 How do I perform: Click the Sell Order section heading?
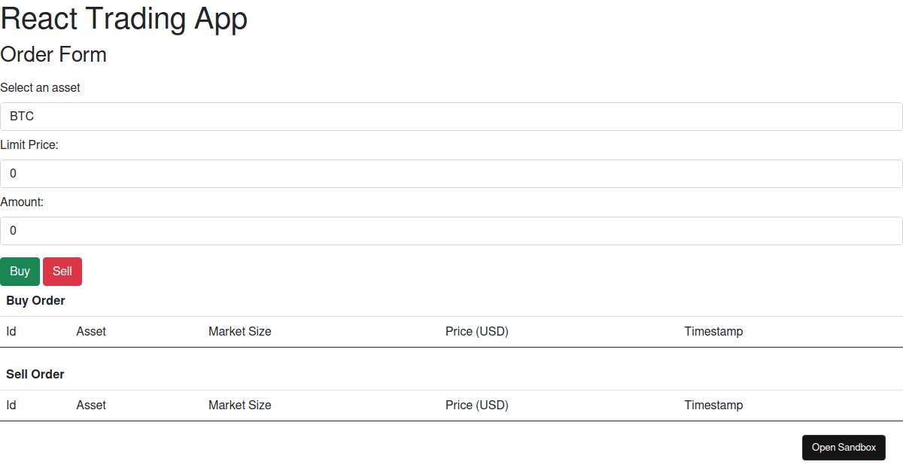(x=35, y=374)
